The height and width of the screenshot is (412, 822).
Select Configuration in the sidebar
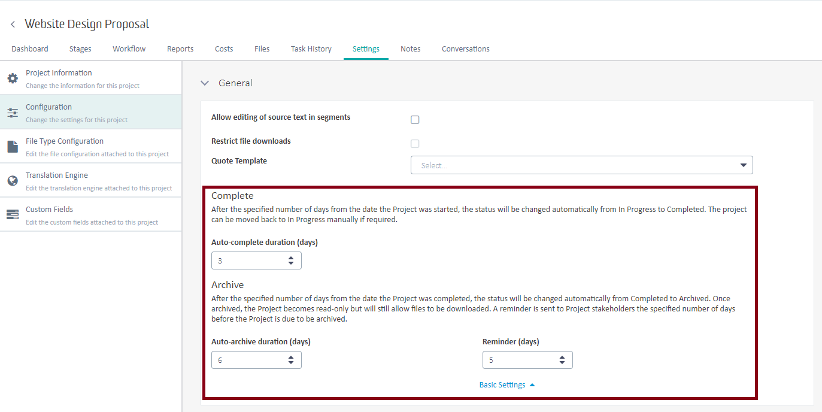tap(90, 112)
